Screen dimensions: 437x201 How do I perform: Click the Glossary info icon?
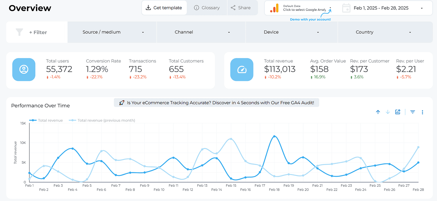196,8
